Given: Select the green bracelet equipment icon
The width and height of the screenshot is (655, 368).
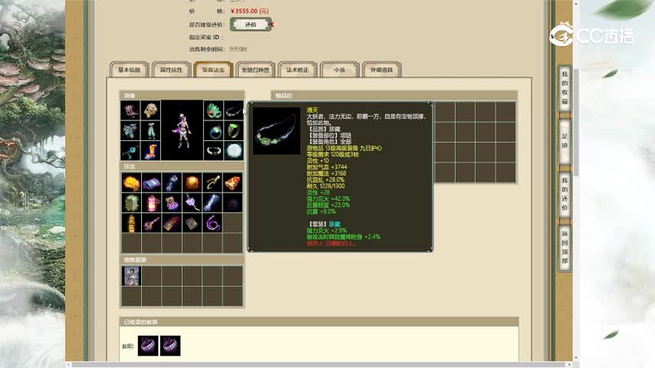Looking at the screenshot, I should 213,151.
